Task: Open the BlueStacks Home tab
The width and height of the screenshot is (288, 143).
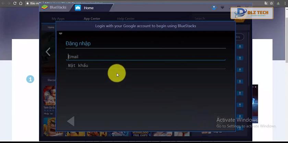Action: [x=92, y=8]
